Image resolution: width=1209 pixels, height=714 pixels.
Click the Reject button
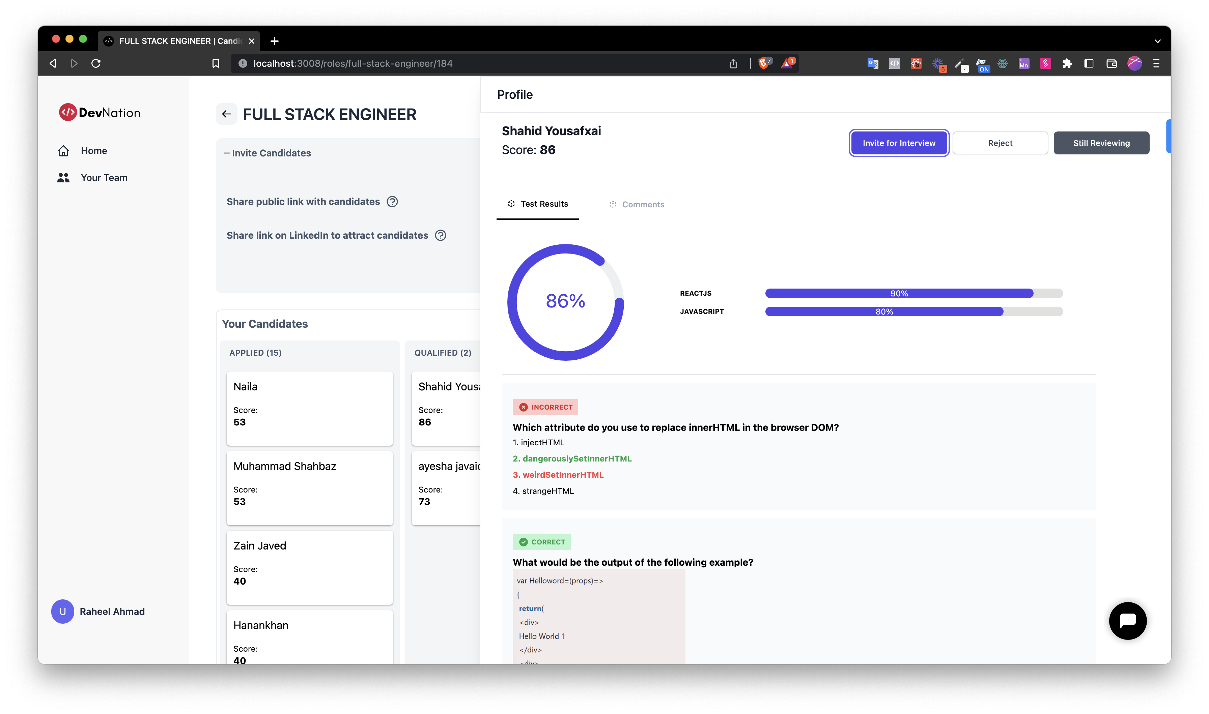pos(1000,143)
